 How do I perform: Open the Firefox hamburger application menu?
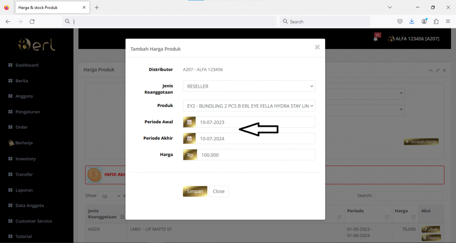click(448, 21)
